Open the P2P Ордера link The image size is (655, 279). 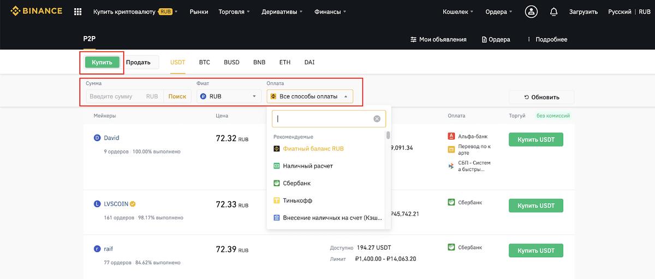coord(496,39)
